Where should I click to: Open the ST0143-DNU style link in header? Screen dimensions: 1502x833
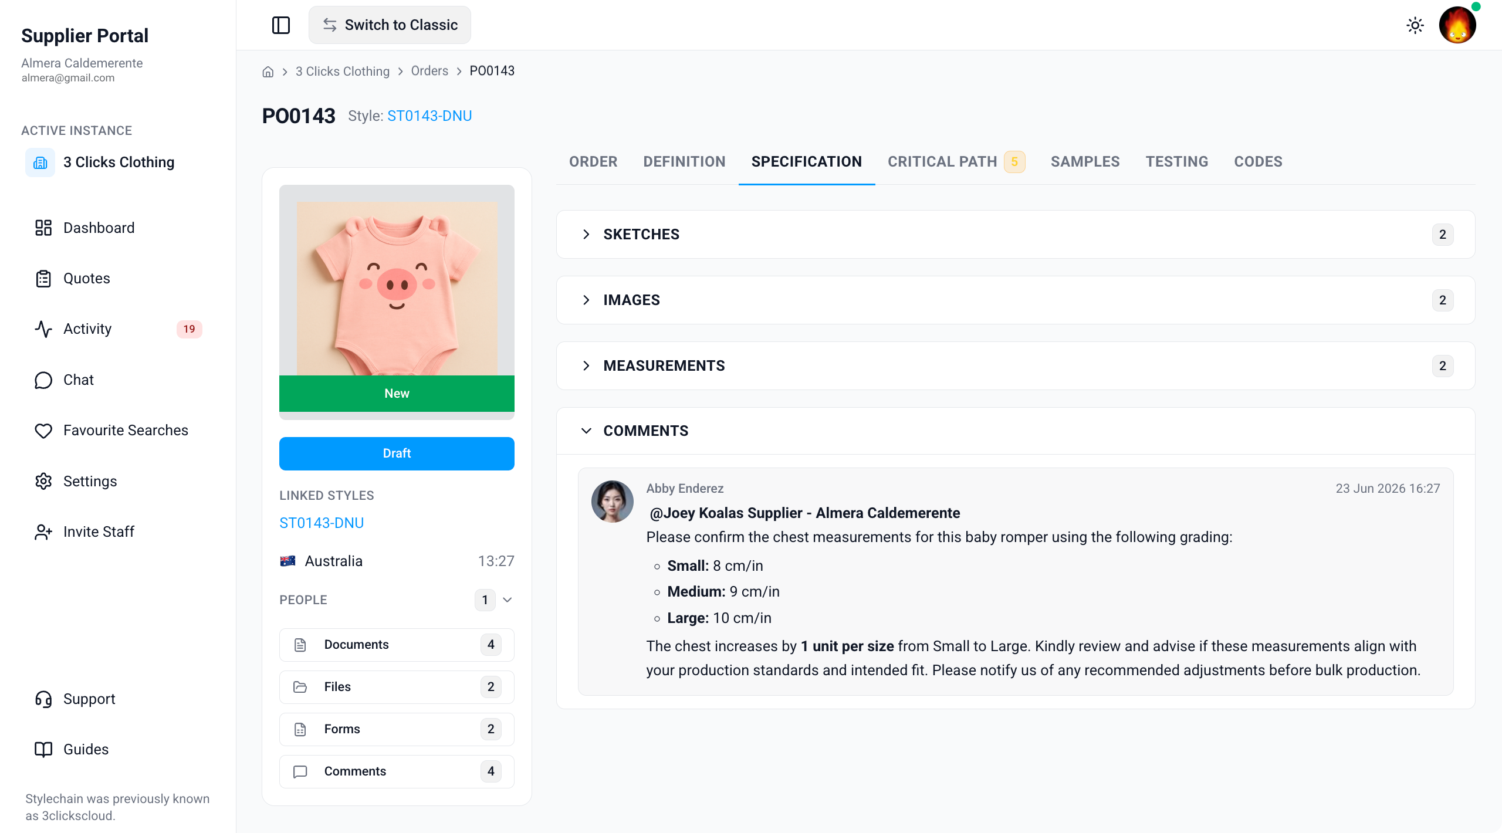(429, 116)
